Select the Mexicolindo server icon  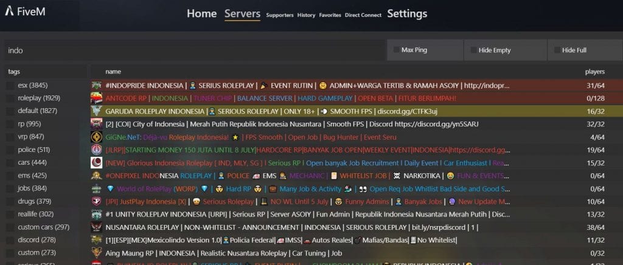pos(96,241)
